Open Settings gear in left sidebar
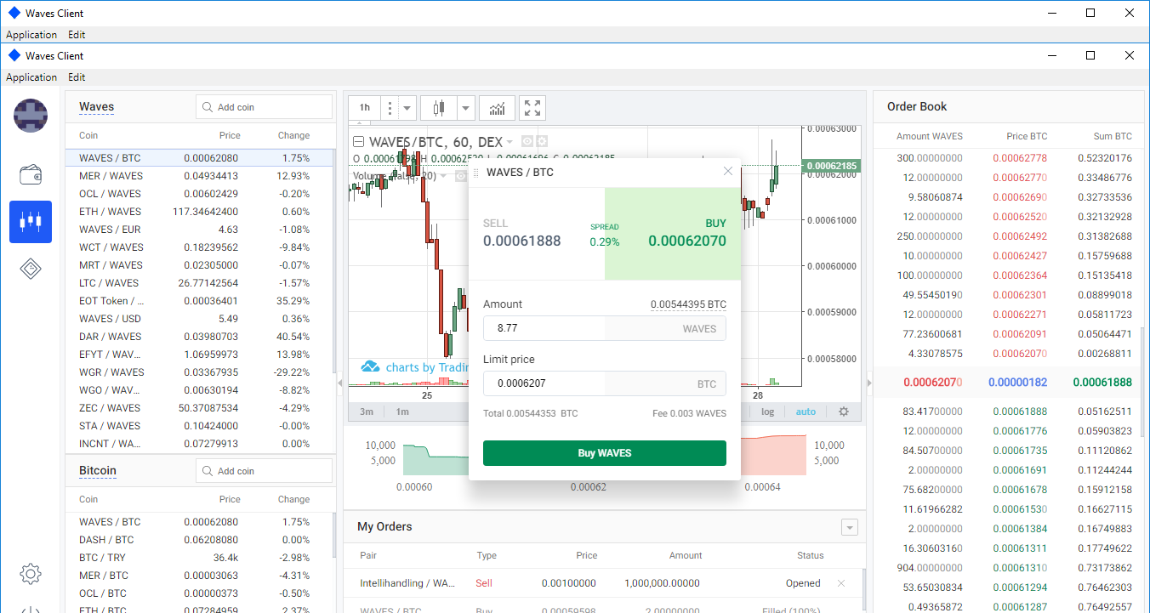The image size is (1150, 613). 31,573
